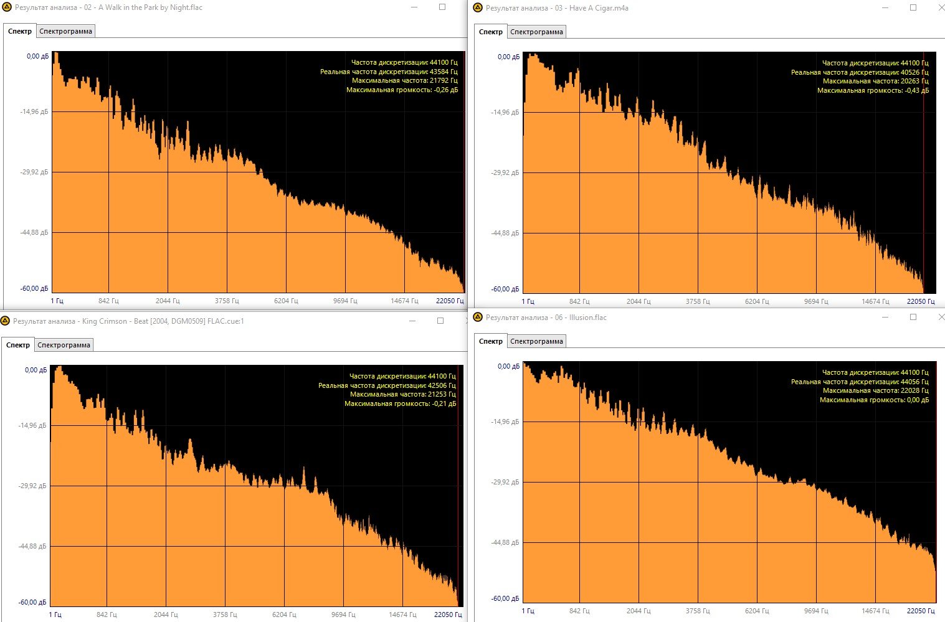Click '-14,96 дБ' axis label in A Walk in the Park window
The width and height of the screenshot is (945, 622).
tap(34, 111)
